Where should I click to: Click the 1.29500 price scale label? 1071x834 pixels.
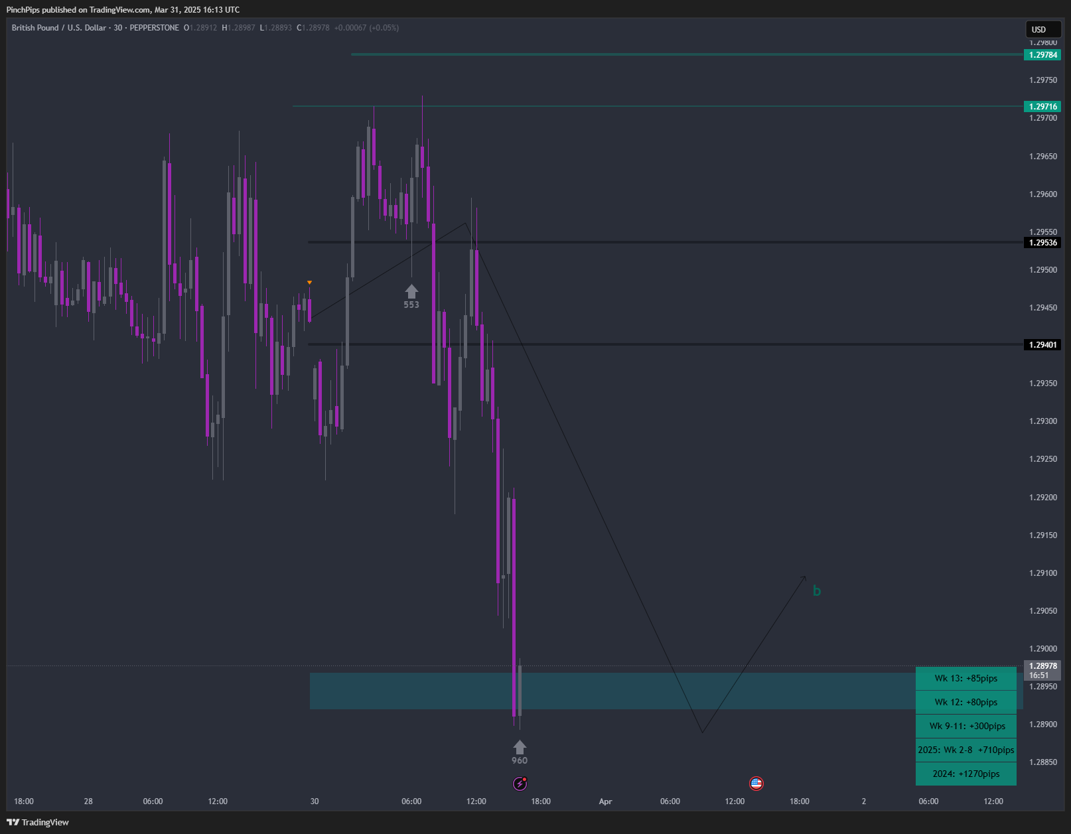pyautogui.click(x=1043, y=270)
